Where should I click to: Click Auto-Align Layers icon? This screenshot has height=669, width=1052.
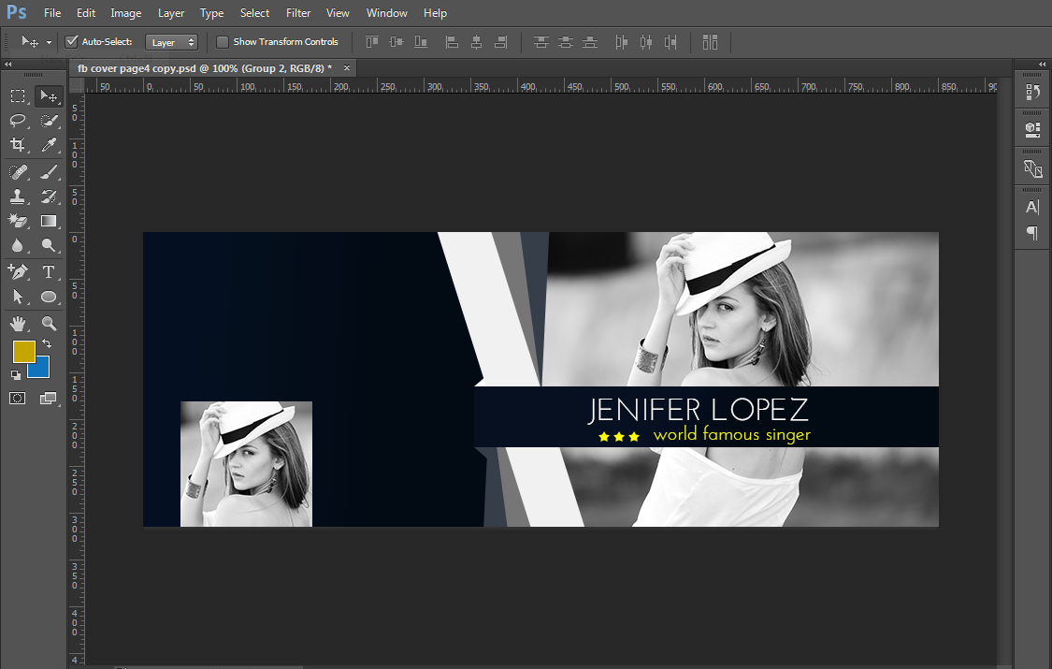(710, 42)
